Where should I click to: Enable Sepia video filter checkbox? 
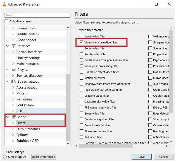pyautogui.click(x=81, y=48)
